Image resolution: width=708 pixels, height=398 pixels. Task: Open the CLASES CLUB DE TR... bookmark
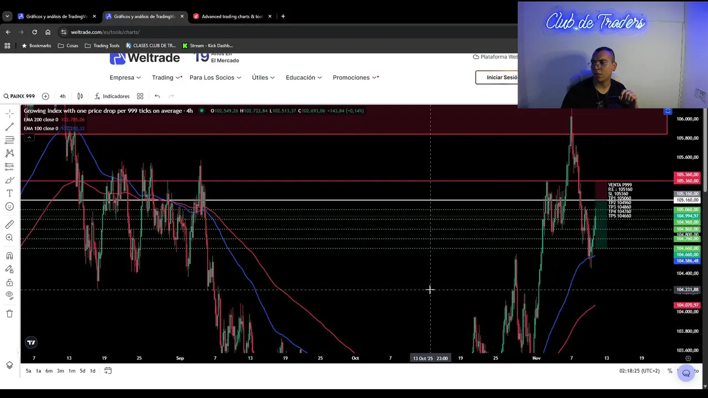tap(151, 46)
